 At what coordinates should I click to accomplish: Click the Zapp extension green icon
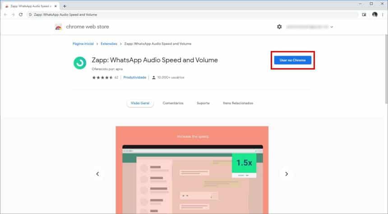point(80,63)
